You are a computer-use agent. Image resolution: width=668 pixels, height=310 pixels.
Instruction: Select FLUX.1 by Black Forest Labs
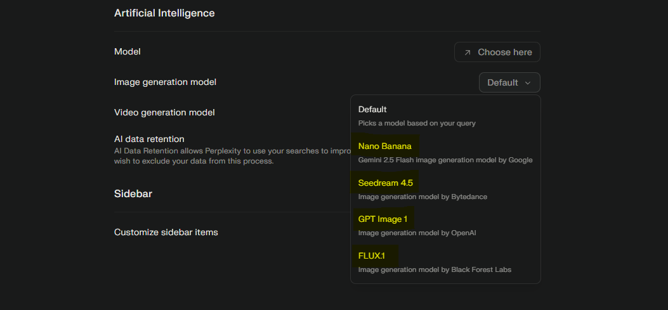pyautogui.click(x=376, y=256)
